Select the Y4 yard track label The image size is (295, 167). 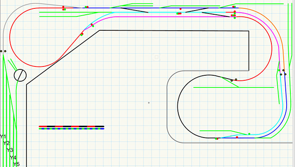[13, 158]
